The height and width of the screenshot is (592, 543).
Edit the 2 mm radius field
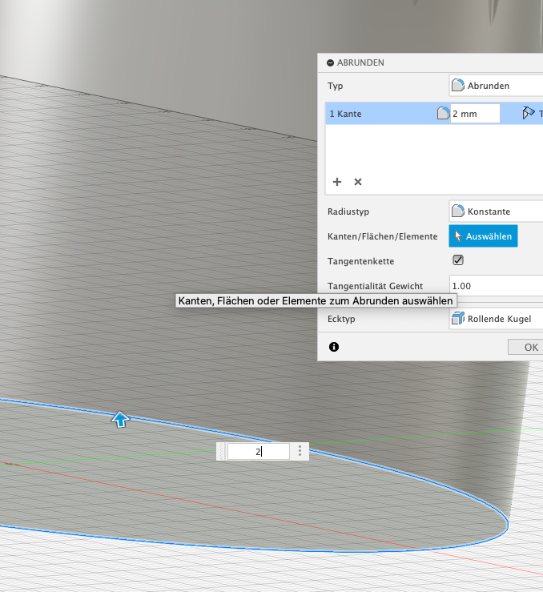pos(475,114)
